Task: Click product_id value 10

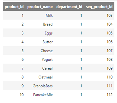Action: pyautogui.click(x=22, y=95)
